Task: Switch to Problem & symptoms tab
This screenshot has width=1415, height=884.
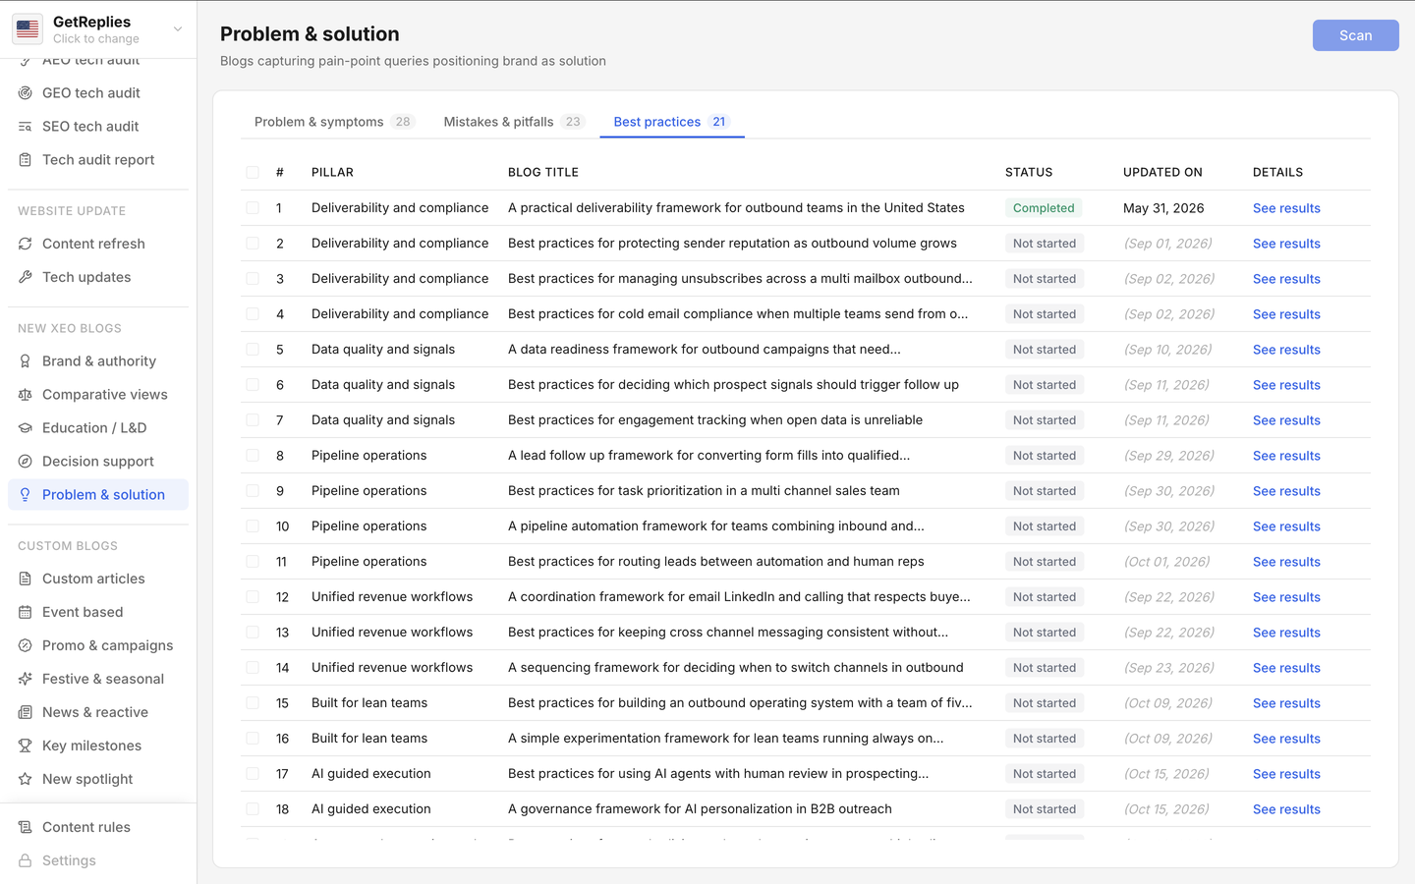Action: click(x=334, y=122)
